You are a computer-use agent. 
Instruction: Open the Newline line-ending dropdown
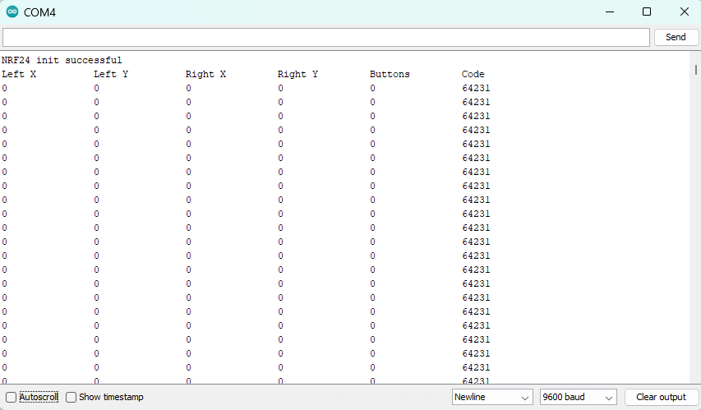click(492, 397)
